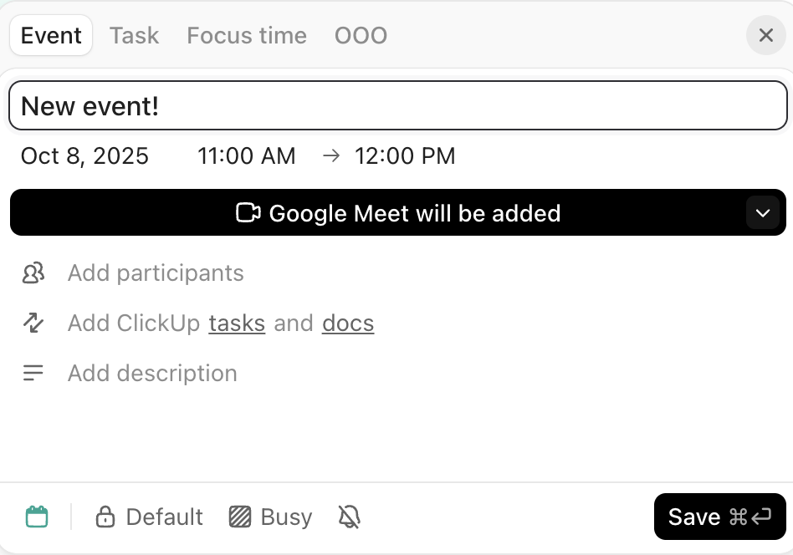The image size is (793, 555).
Task: Mute notifications using the bell icon
Action: [x=349, y=517]
